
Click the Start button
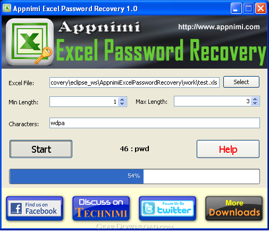coord(41,149)
